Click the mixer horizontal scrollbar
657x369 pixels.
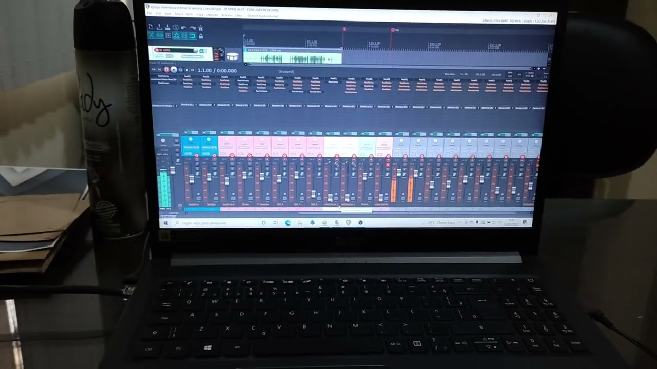[x=408, y=213]
